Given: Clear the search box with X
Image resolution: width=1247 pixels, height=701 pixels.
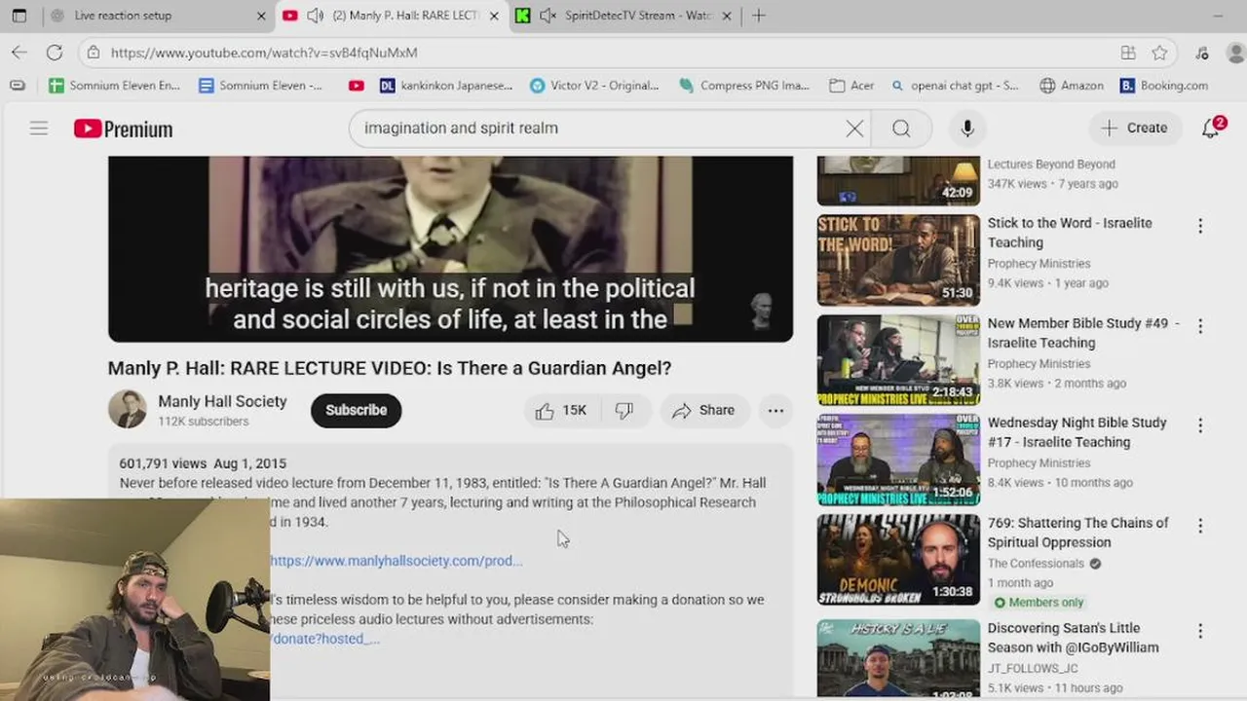Looking at the screenshot, I should click(854, 129).
